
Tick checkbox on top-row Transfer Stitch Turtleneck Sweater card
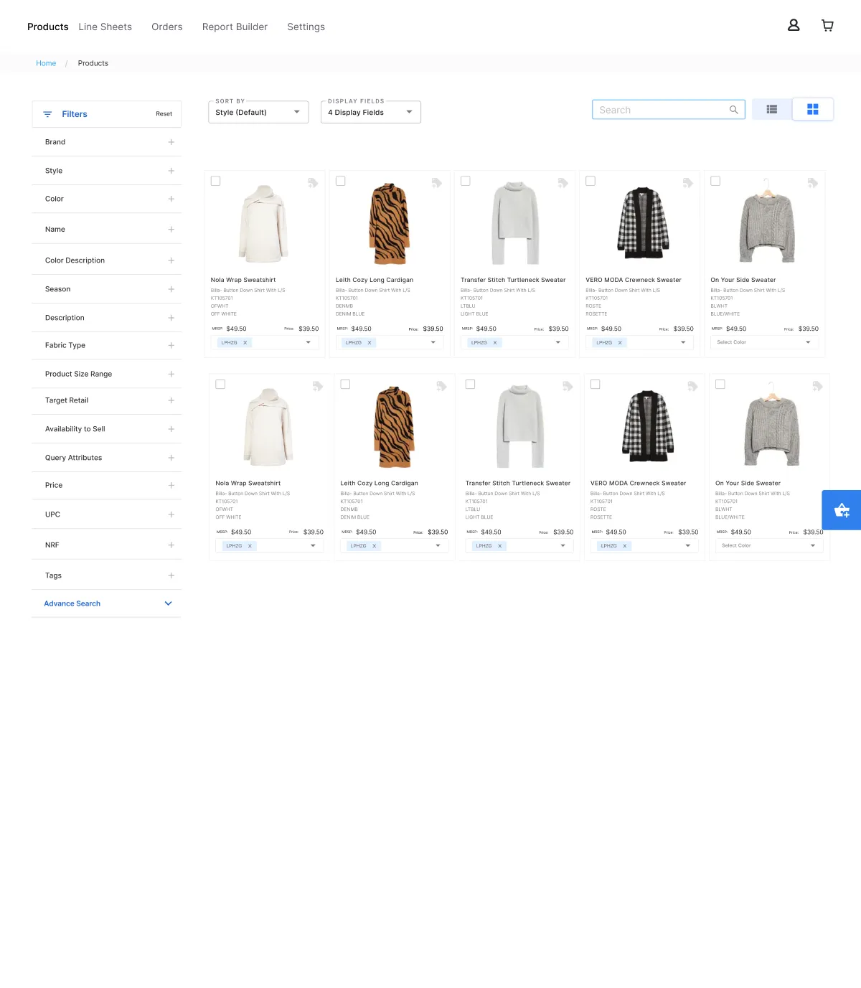pyautogui.click(x=466, y=181)
